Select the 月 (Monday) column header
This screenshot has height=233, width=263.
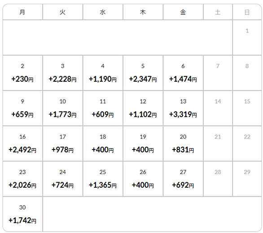[x=22, y=12]
